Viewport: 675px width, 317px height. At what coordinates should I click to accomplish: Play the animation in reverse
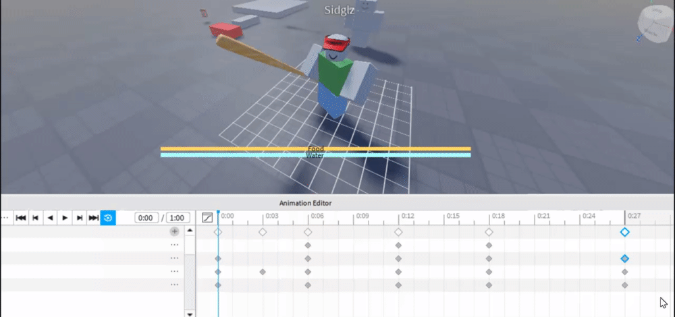[51, 218]
